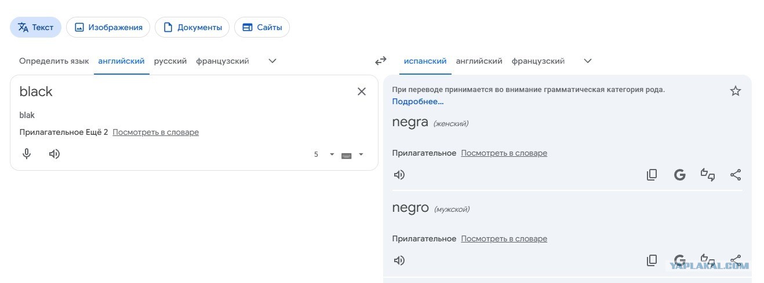Share the negra translation
764x283 pixels.
point(736,175)
